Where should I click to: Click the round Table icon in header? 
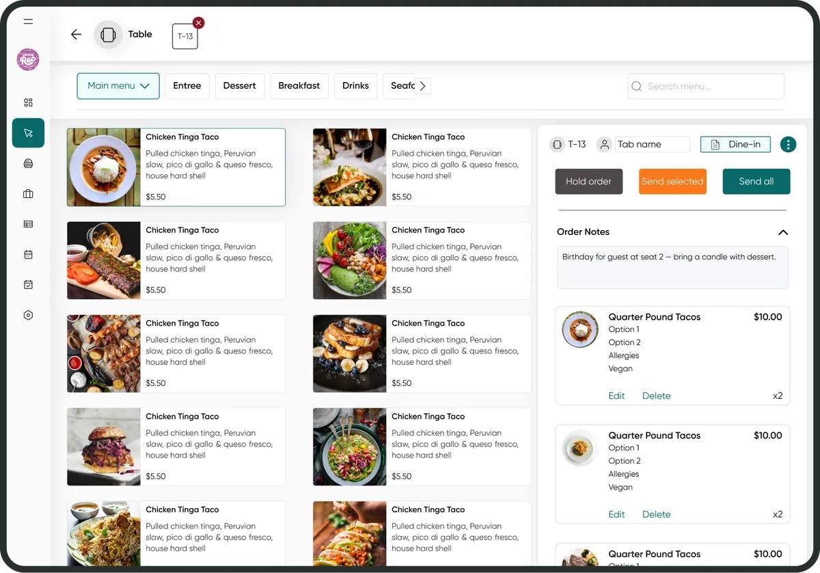108,35
